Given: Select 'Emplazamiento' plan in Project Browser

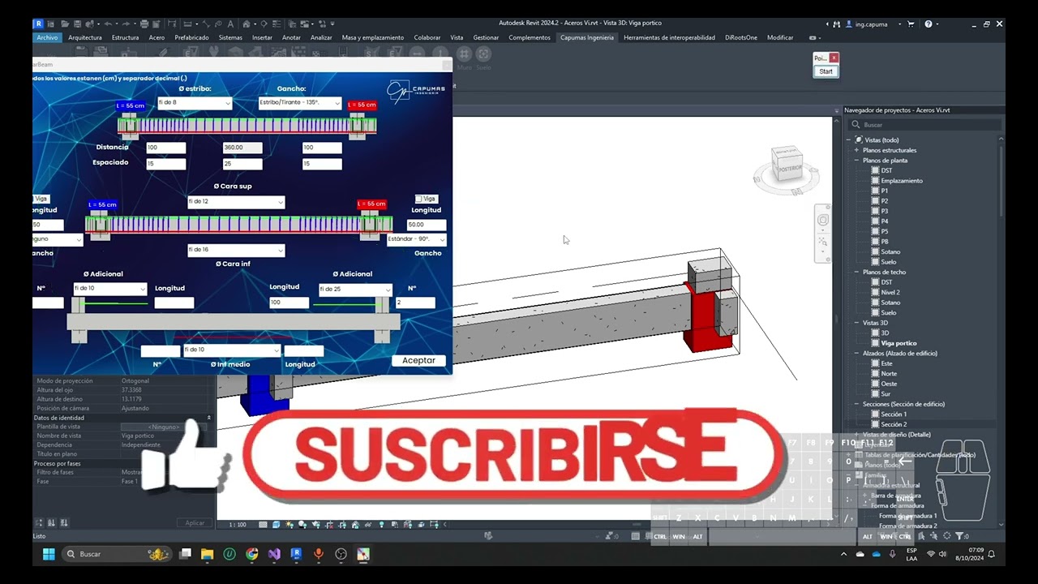Looking at the screenshot, I should click(902, 181).
